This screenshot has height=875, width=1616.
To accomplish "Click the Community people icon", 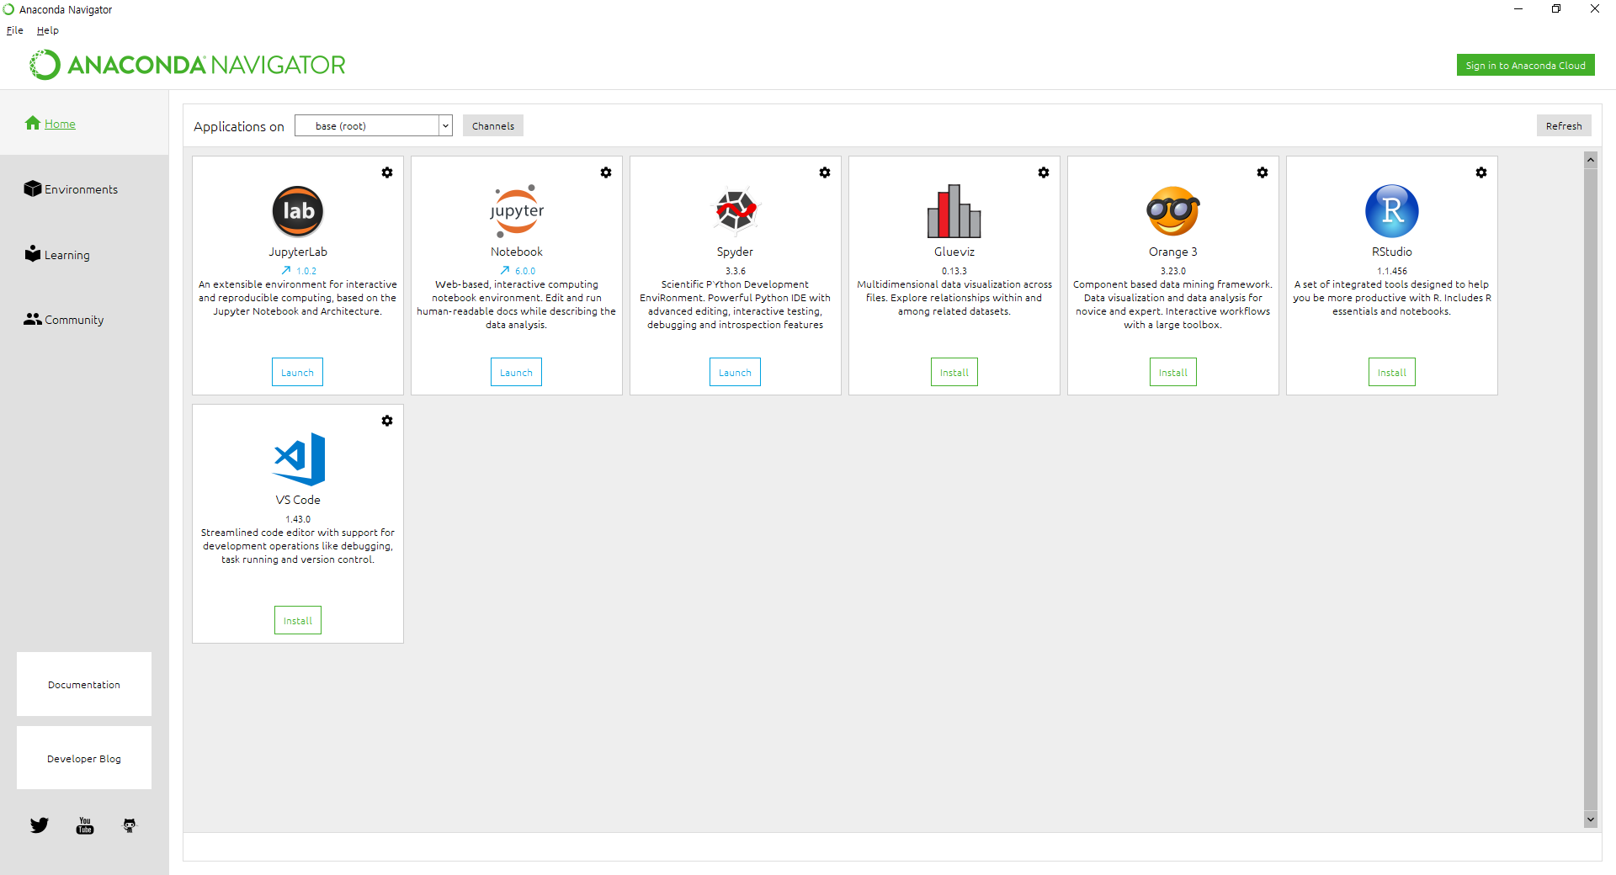I will coord(33,319).
